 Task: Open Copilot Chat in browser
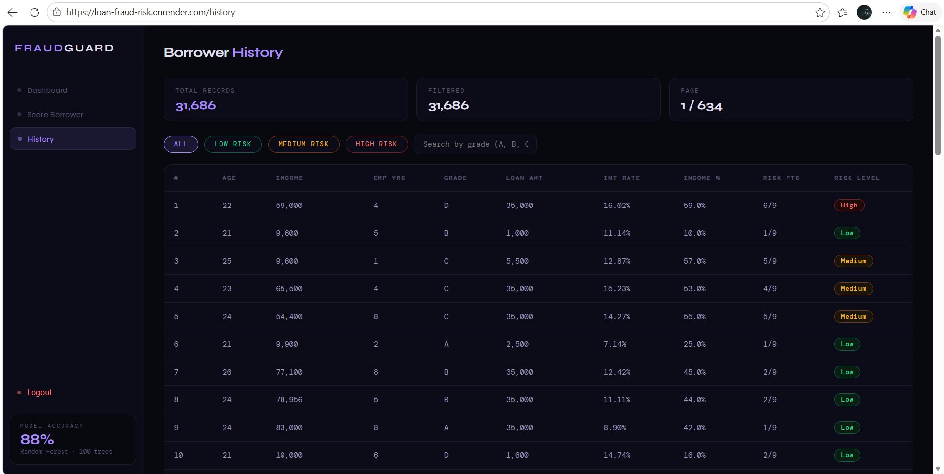[x=919, y=12]
